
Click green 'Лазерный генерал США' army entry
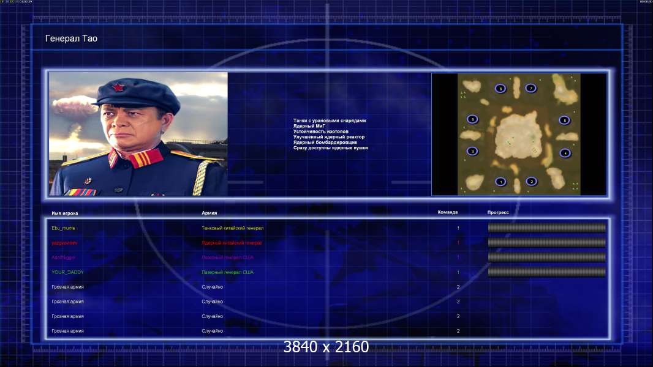(227, 272)
